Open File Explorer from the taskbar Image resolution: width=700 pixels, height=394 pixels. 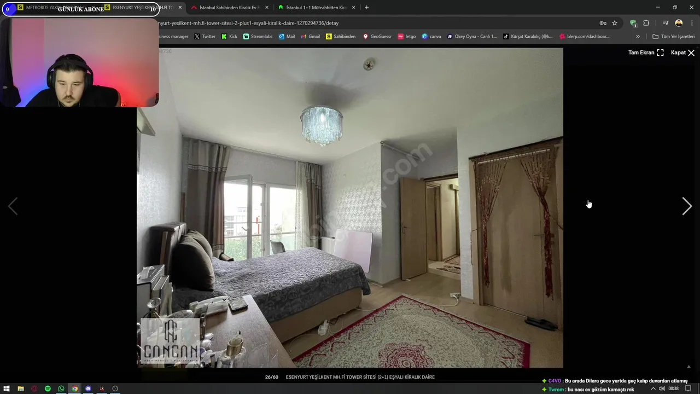tap(21, 389)
